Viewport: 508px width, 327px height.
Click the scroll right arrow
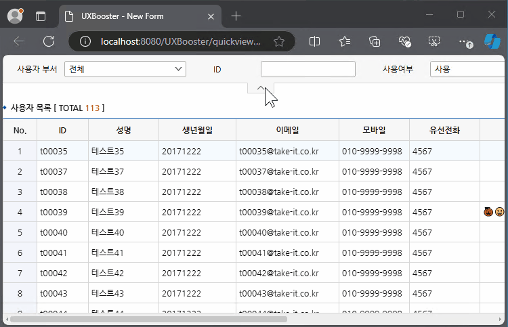tap(500, 320)
